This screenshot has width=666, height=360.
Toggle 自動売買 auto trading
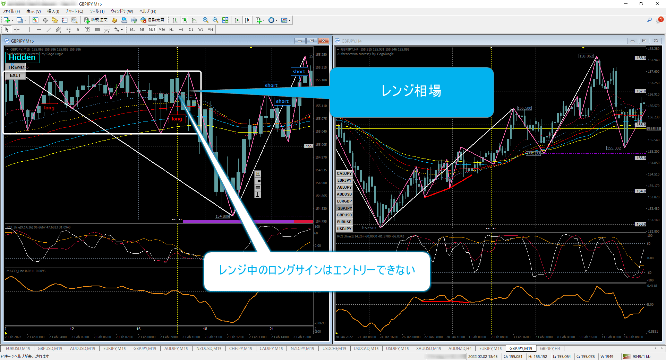pos(153,20)
